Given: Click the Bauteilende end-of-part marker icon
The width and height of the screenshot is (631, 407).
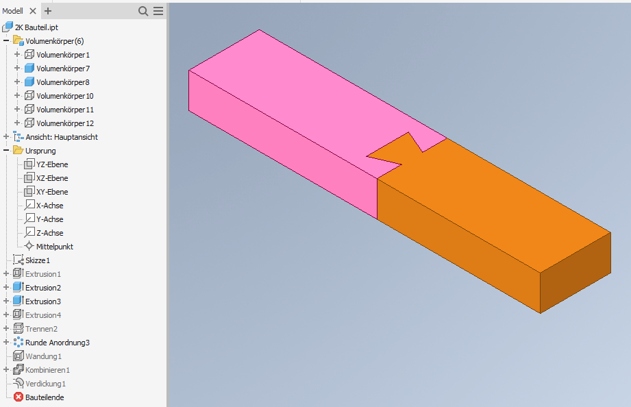Looking at the screenshot, I should point(18,397).
